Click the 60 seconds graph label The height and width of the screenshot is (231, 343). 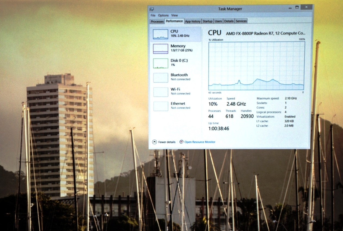click(215, 93)
